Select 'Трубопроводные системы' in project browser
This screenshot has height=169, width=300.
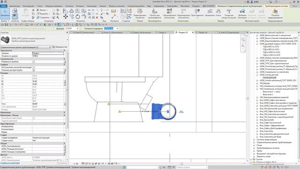[268, 148]
